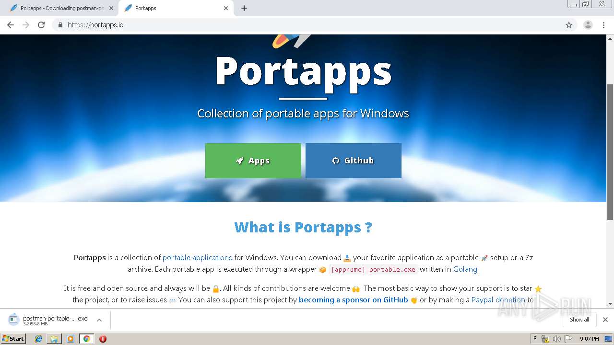Click the 9:07 PM clock
The image size is (614, 345).
click(x=590, y=339)
